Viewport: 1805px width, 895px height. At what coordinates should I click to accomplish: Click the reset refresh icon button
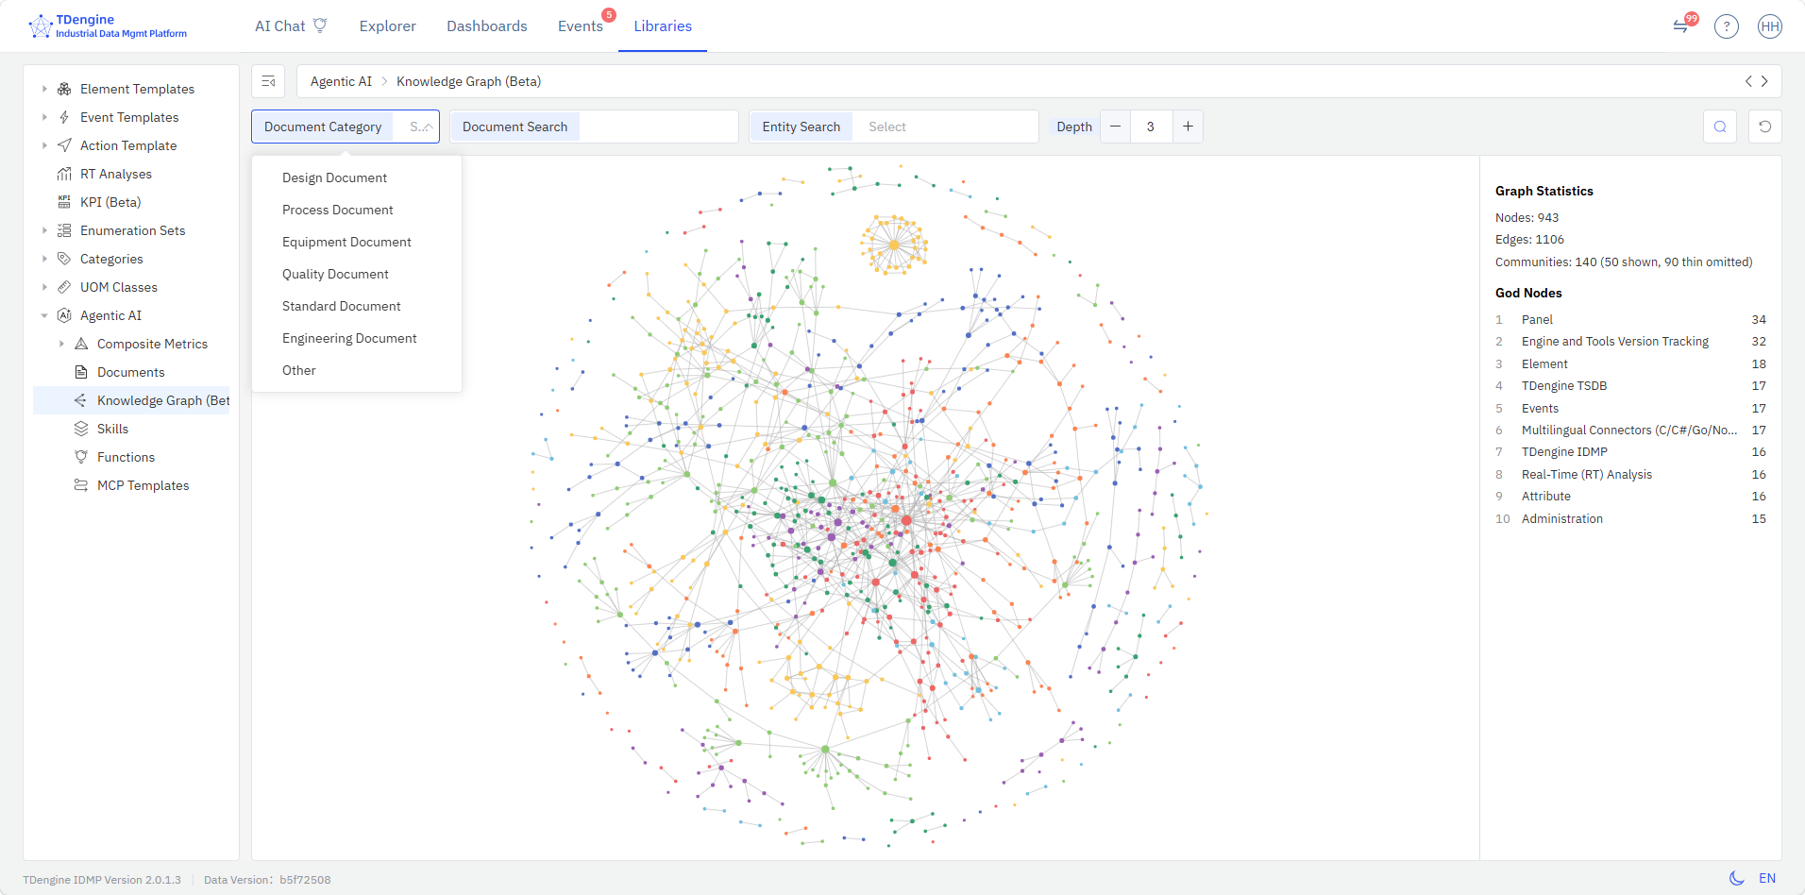tap(1765, 127)
